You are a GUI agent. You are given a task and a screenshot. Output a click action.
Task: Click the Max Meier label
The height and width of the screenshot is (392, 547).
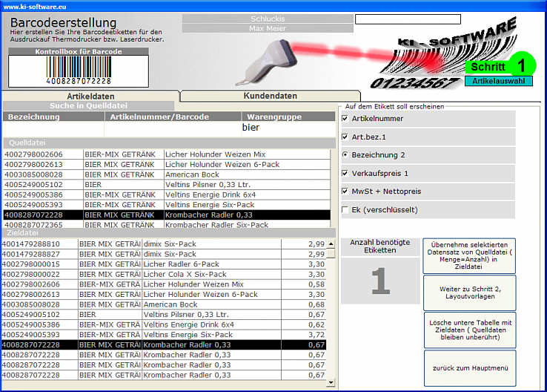268,28
